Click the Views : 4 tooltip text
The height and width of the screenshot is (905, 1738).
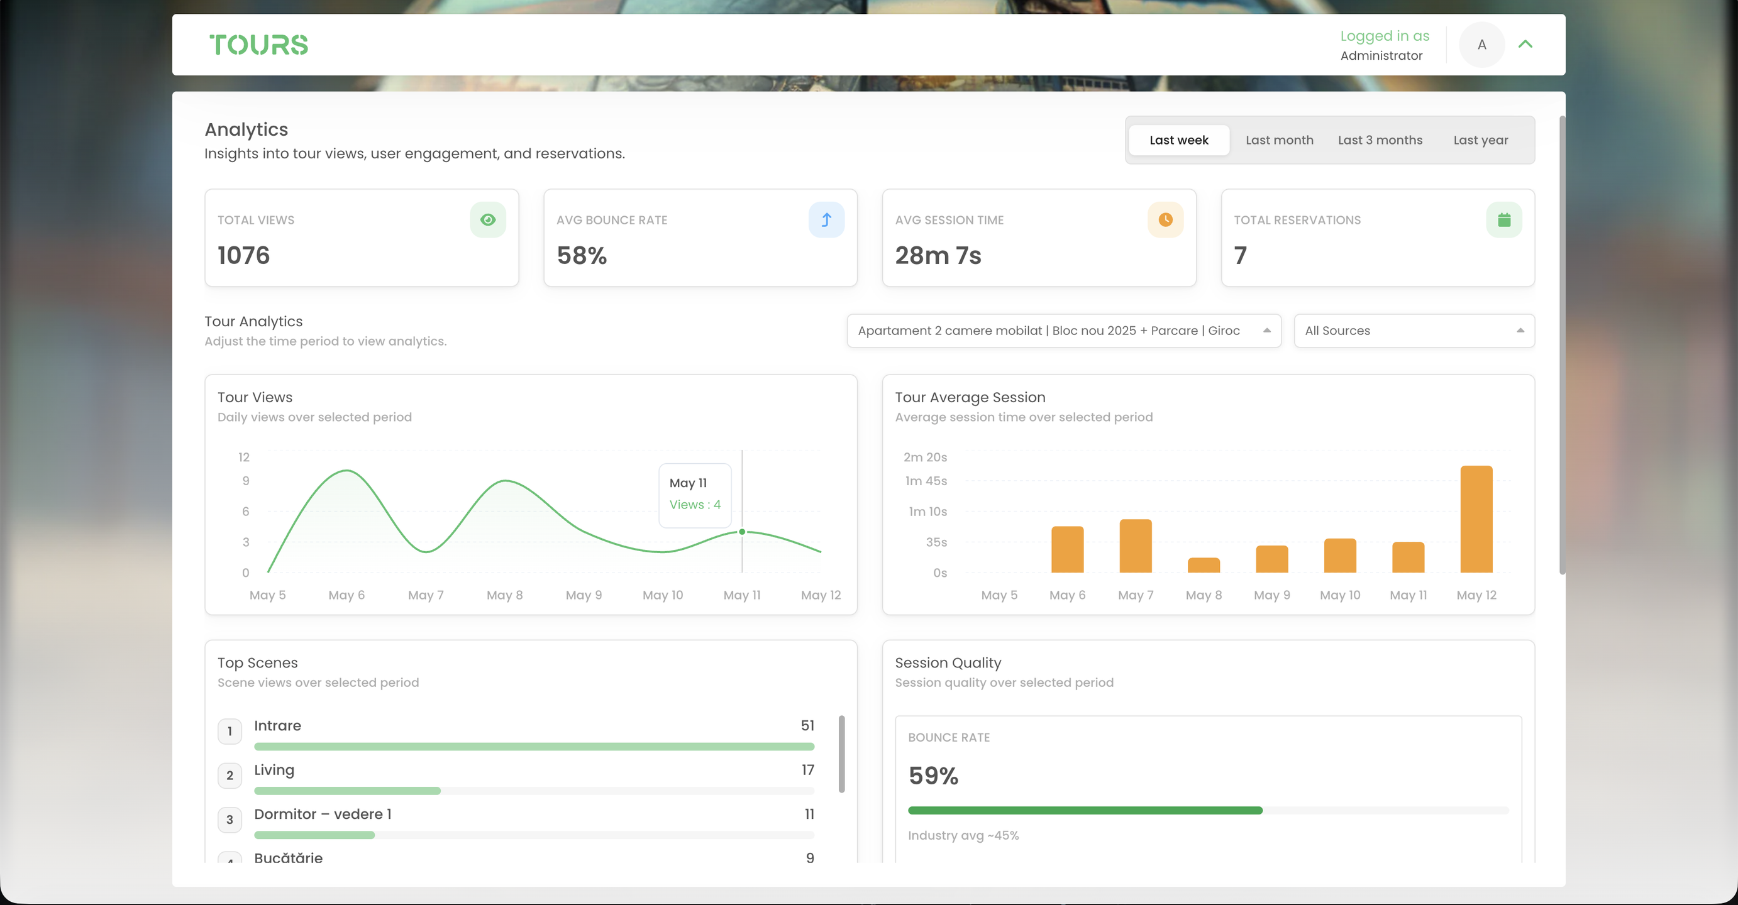[695, 505]
